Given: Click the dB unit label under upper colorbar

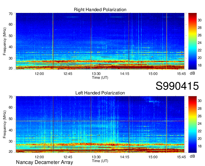Looking at the screenshot, I should (x=192, y=73).
